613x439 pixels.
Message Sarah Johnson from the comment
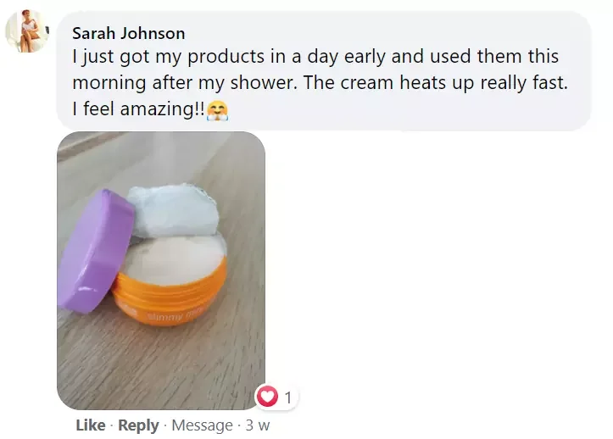pyautogui.click(x=202, y=425)
